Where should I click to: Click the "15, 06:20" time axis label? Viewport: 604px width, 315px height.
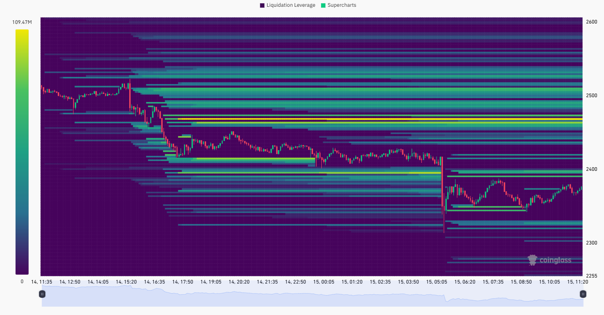465,282
